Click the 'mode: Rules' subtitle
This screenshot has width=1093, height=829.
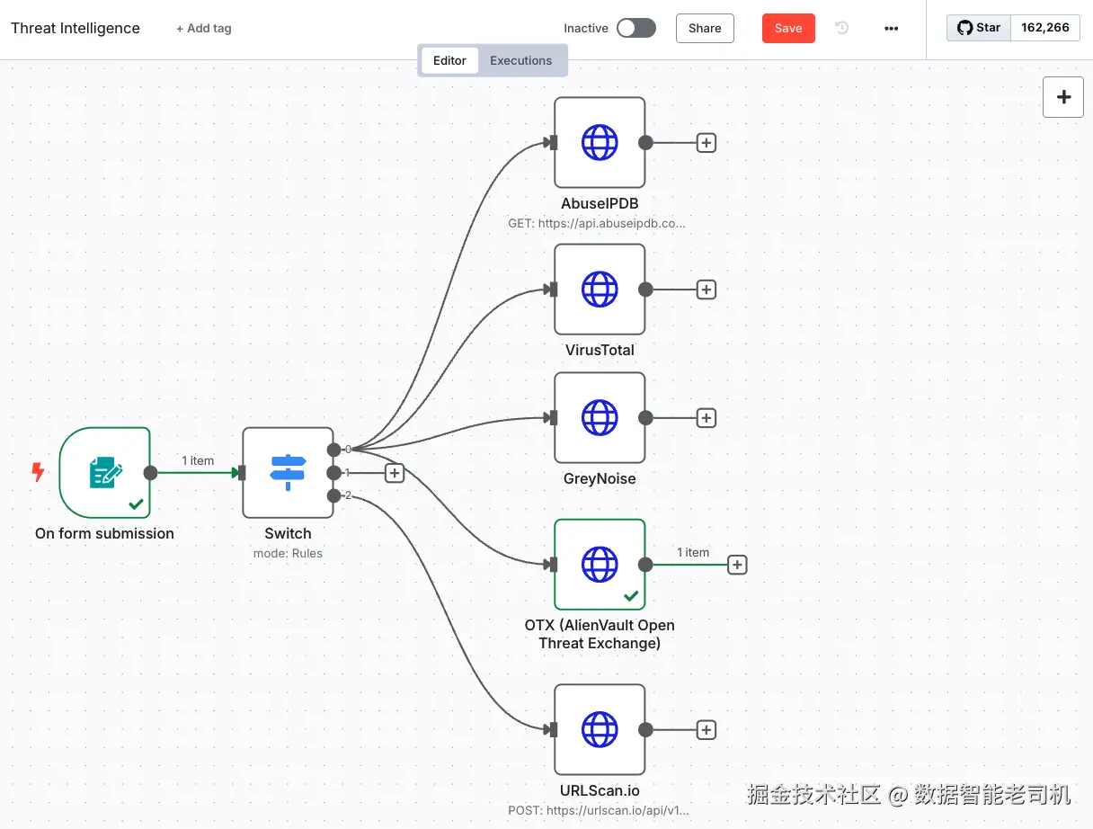pyautogui.click(x=288, y=553)
